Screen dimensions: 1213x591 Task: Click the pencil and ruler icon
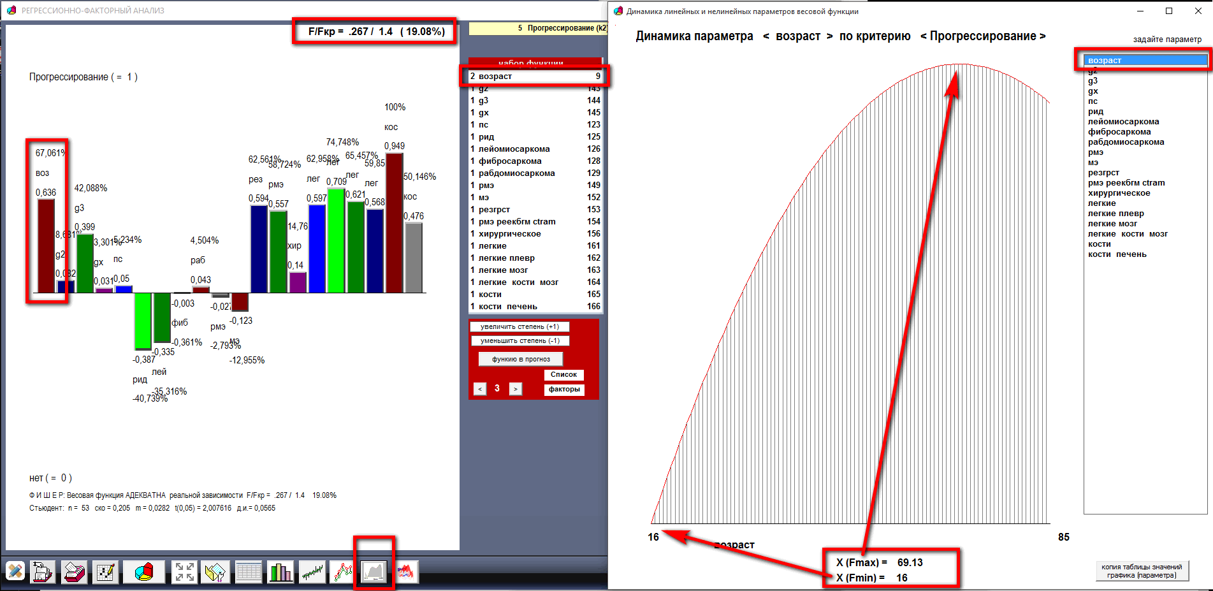pos(15,572)
